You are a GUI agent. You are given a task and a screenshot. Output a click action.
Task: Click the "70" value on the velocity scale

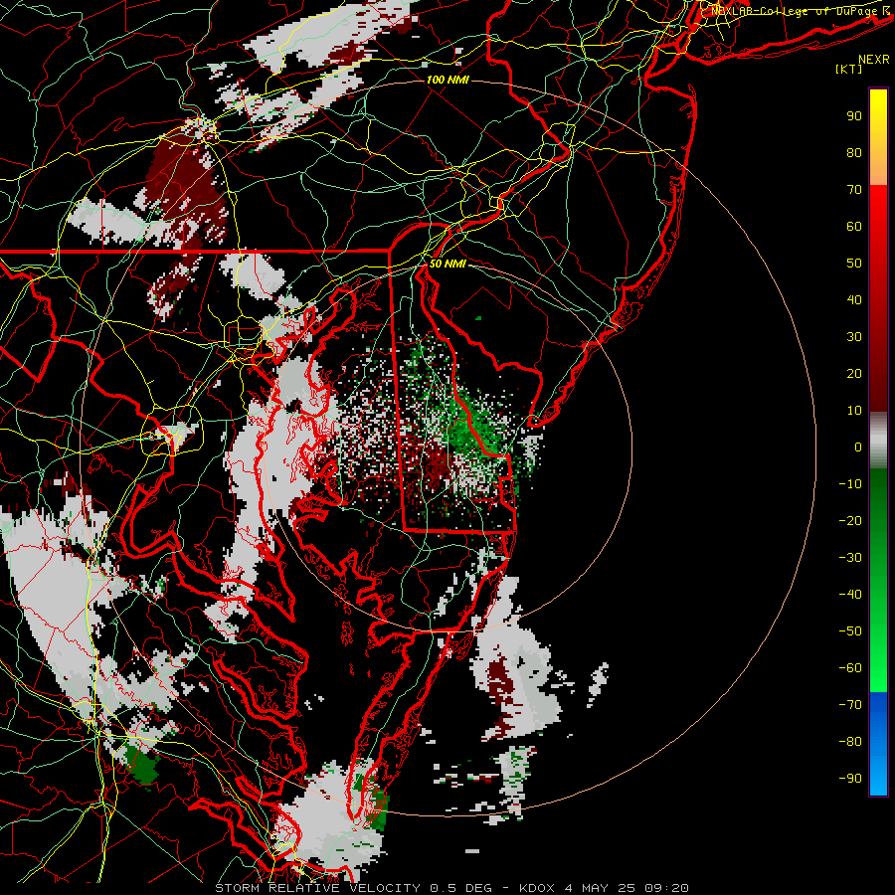854,190
